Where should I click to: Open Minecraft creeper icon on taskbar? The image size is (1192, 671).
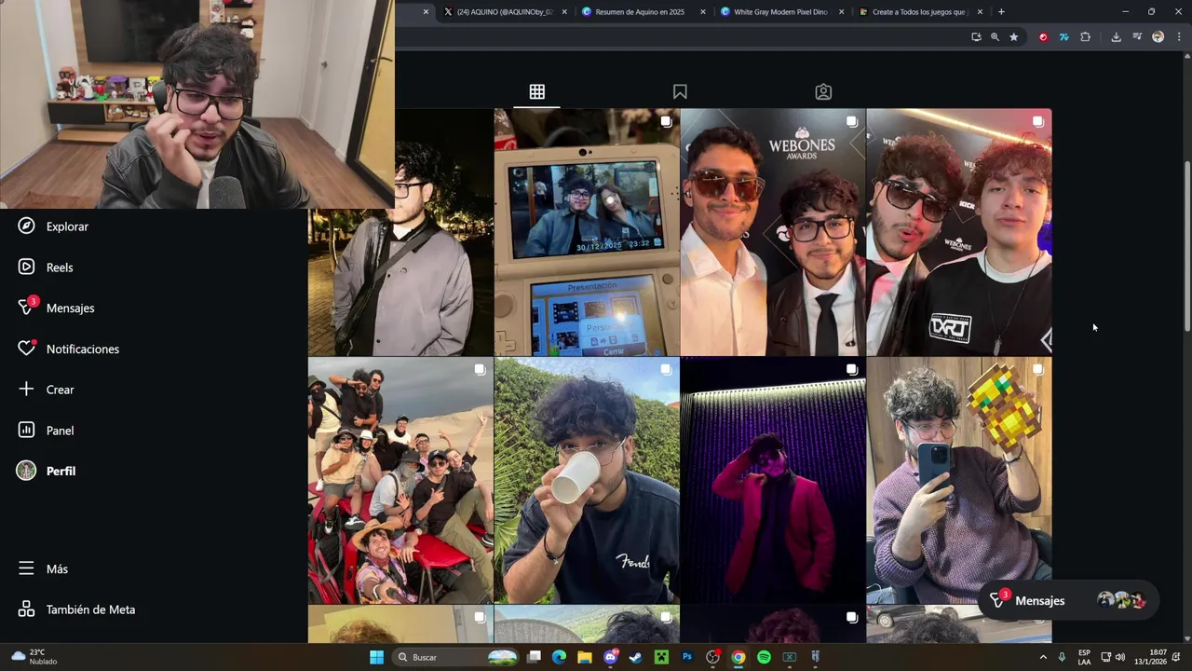tap(661, 657)
